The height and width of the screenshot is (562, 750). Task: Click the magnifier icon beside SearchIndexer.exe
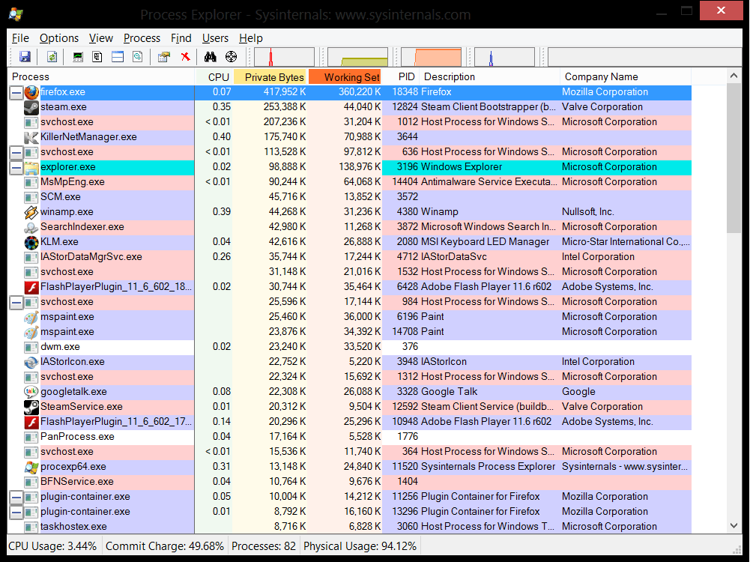click(x=31, y=227)
